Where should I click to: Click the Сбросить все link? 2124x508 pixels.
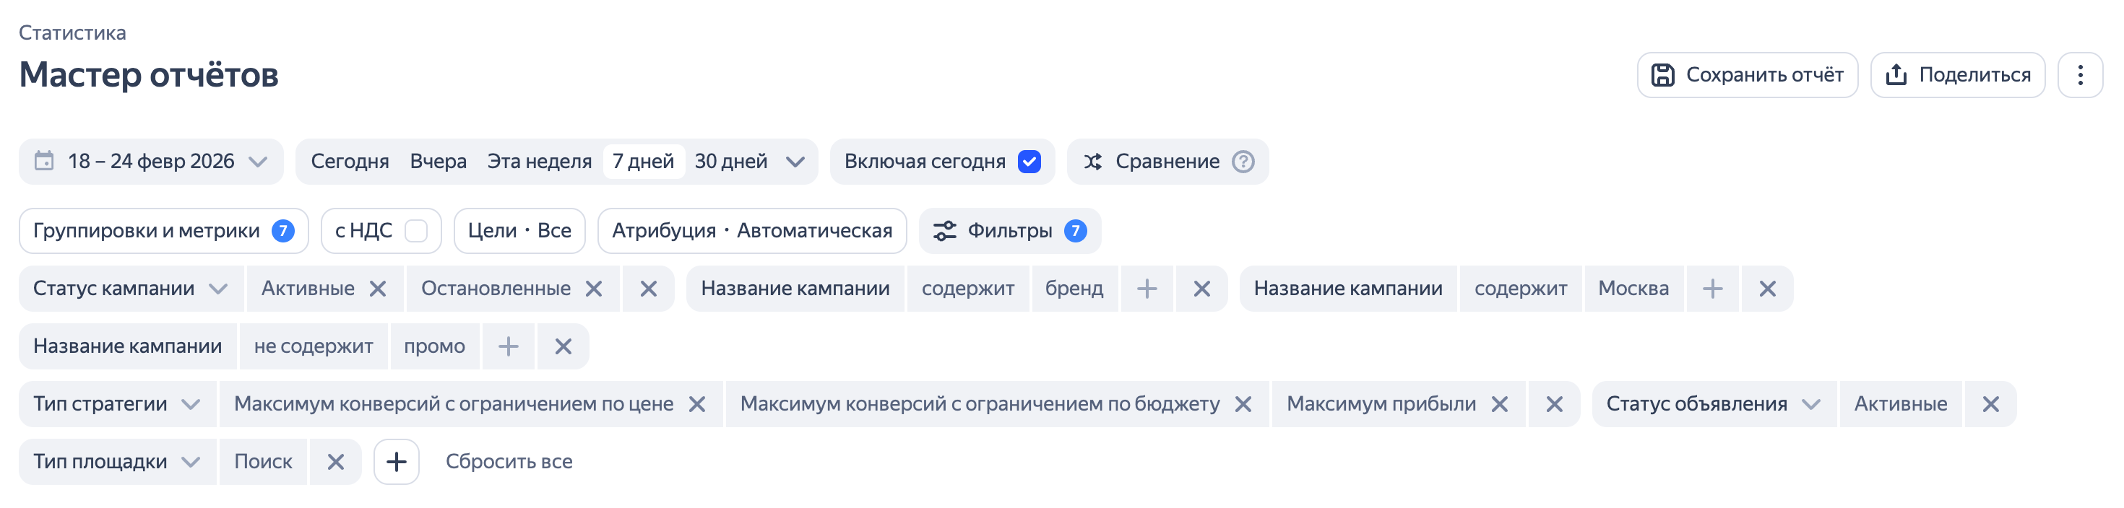click(509, 462)
